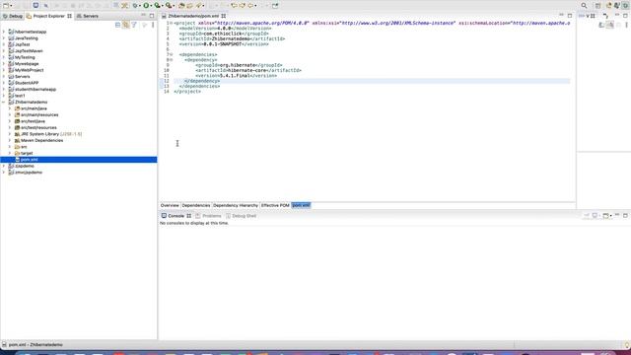Image resolution: width=631 pixels, height=355 pixels.
Task: Select the Servers project in tree
Action: tap(22, 77)
